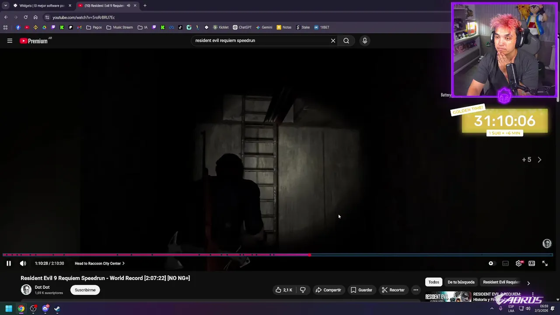The image size is (560, 315).
Task: Click the Compartir share button
Action: 328,290
